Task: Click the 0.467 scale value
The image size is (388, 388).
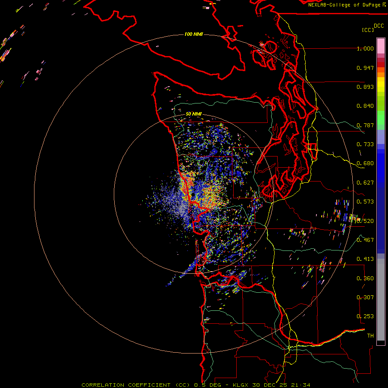Action: [x=365, y=240]
